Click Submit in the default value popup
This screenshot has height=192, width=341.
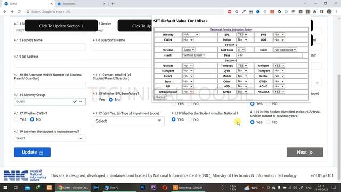(x=161, y=97)
